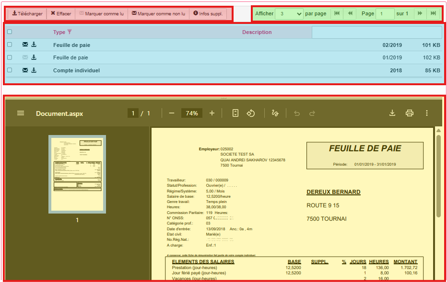Toggle the select-all checkbox in table header
Image resolution: width=447 pixels, height=282 pixels.
[10, 32]
